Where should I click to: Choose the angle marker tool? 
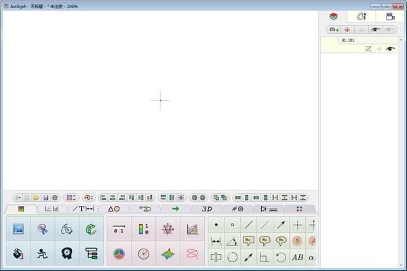[232, 241]
